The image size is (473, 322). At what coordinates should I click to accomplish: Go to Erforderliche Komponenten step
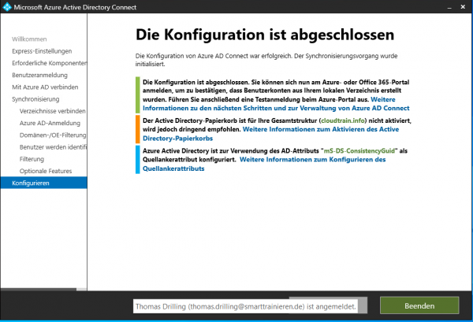(x=49, y=63)
